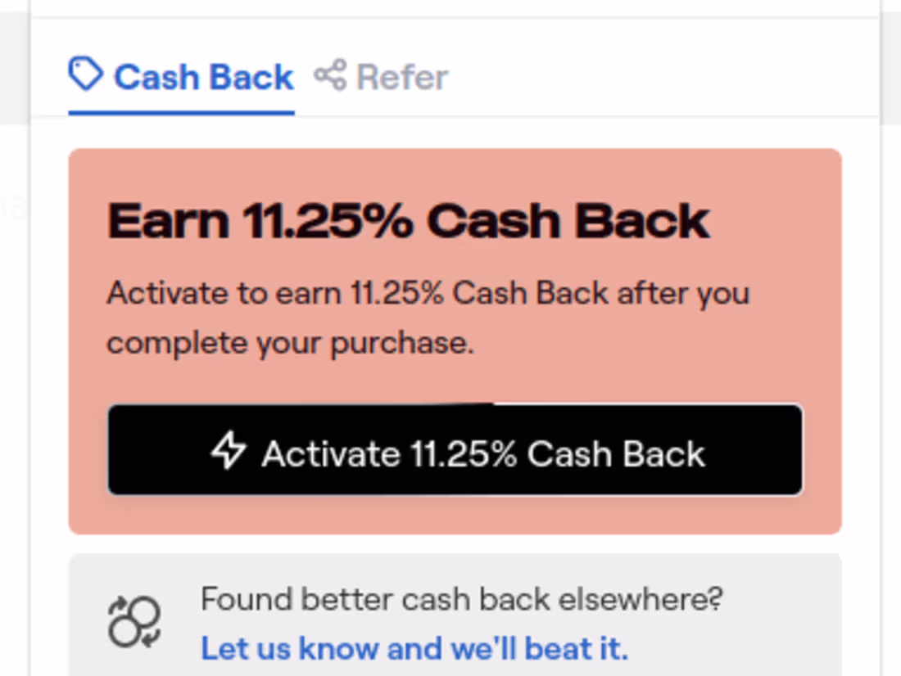
Task: Click the coin swap icon in gray banner
Action: 134,622
